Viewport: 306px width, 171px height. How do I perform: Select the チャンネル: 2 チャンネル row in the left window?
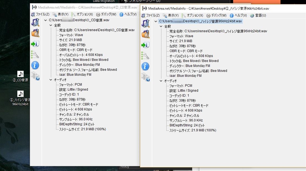(74, 114)
